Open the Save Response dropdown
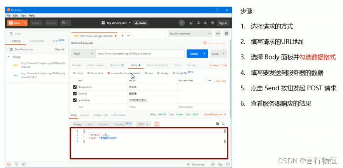Viewport: 343px width, 168px height. point(215,115)
